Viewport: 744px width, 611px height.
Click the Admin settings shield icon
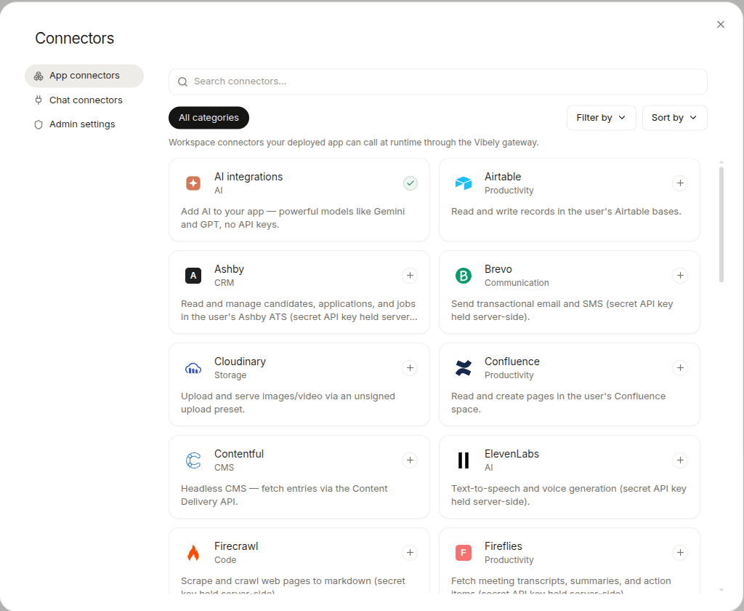[39, 124]
